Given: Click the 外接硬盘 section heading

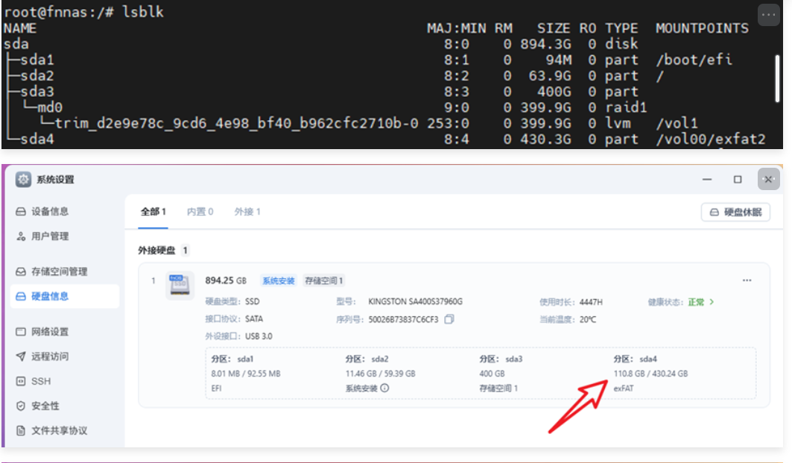Looking at the screenshot, I should tap(156, 251).
